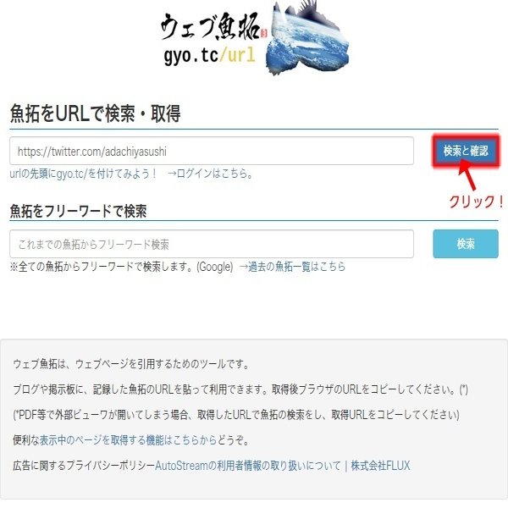Screen dimensions: 508x508
Task: Click the 魚拓をフリーワードで検索 heading
Action: click(78, 211)
